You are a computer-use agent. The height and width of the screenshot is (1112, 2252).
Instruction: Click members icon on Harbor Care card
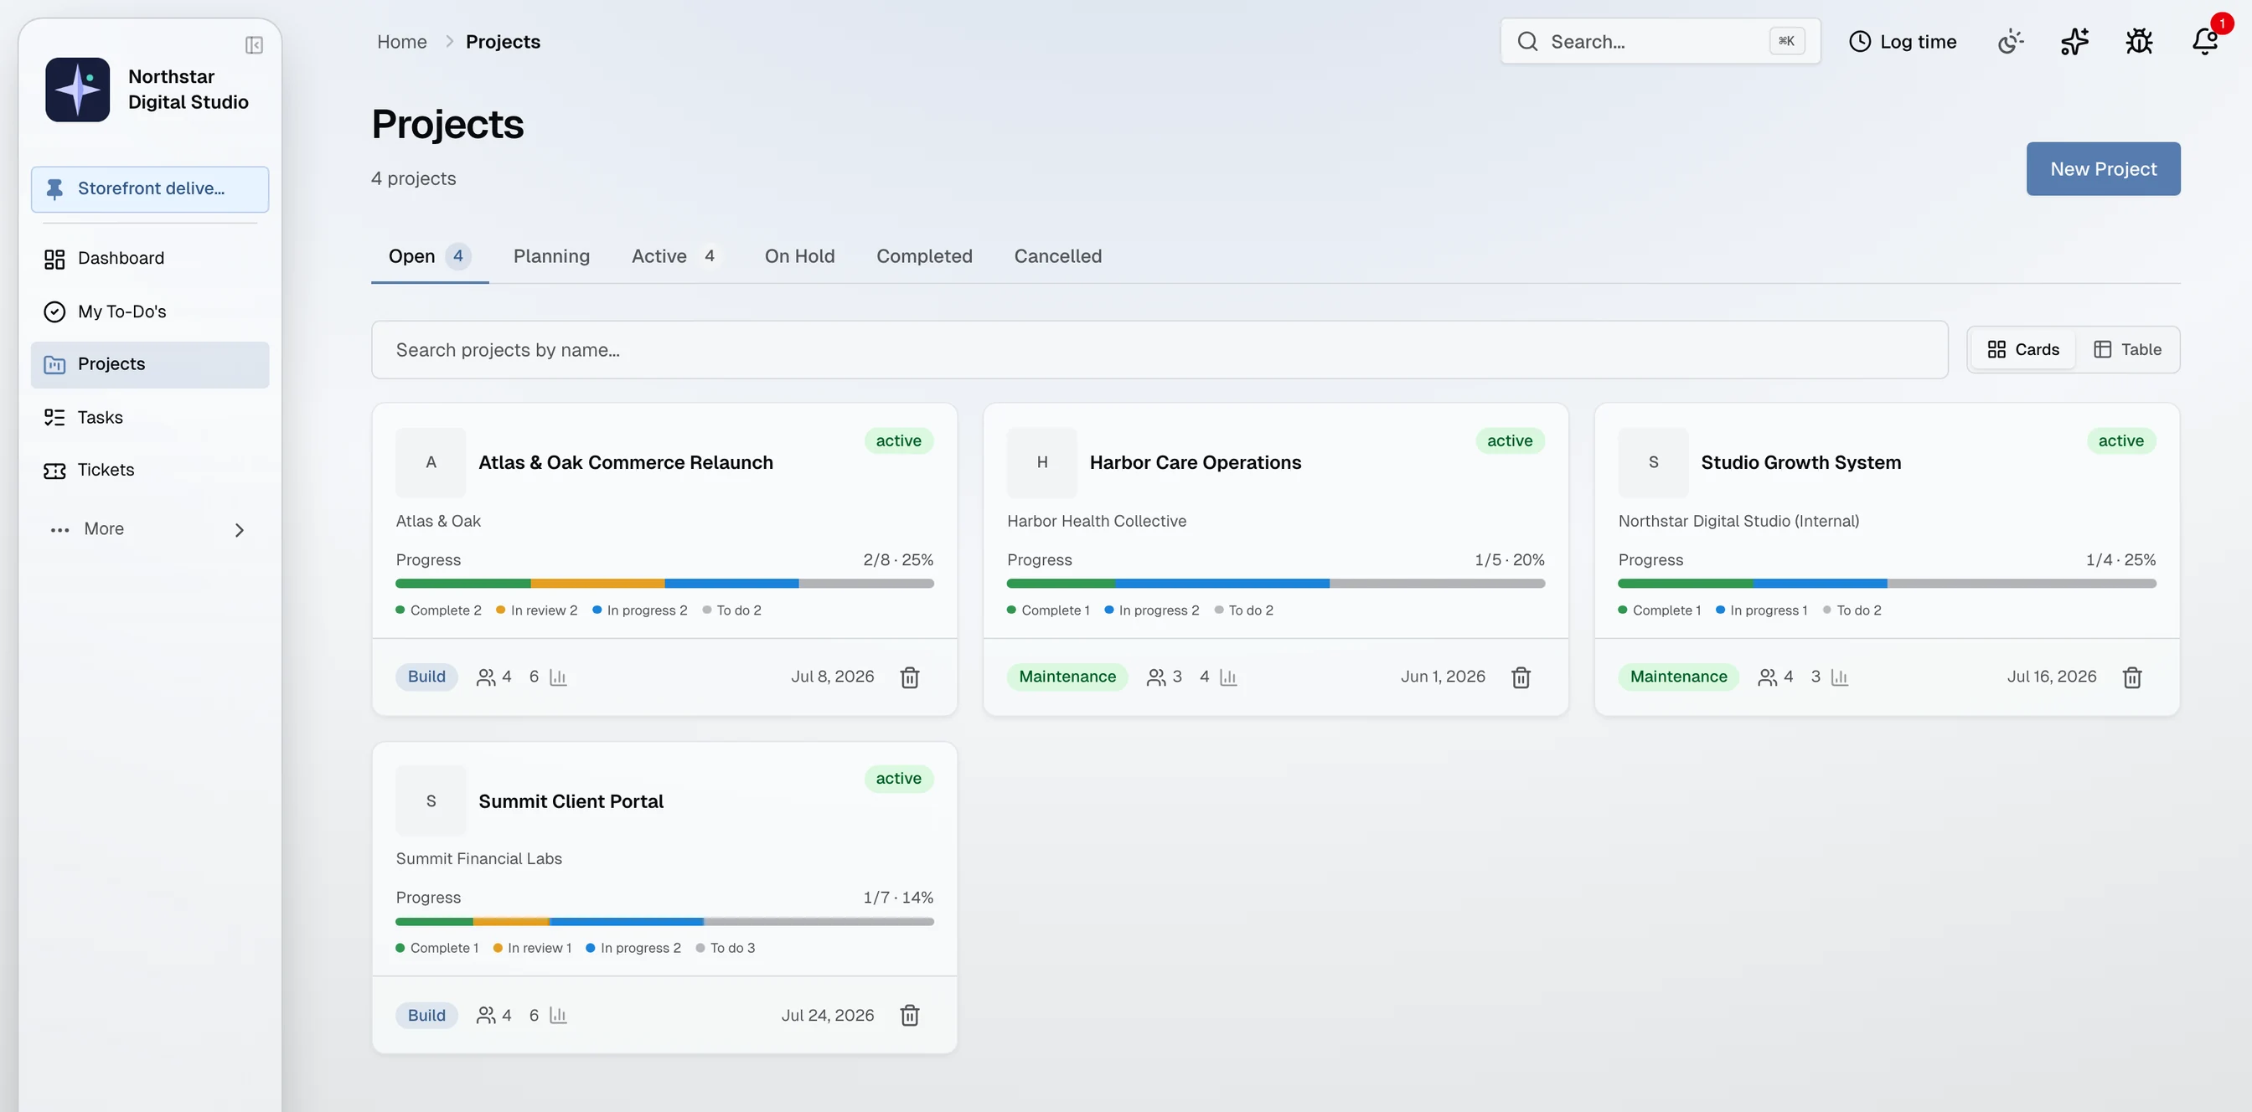(x=1155, y=677)
